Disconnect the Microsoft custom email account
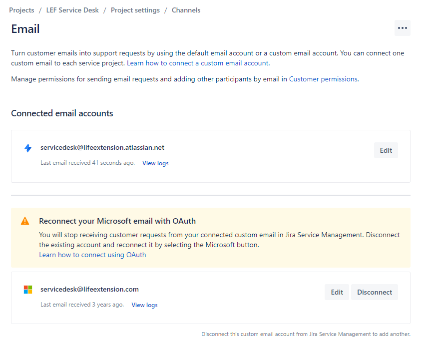Screen dimensions: 443x347 374,292
